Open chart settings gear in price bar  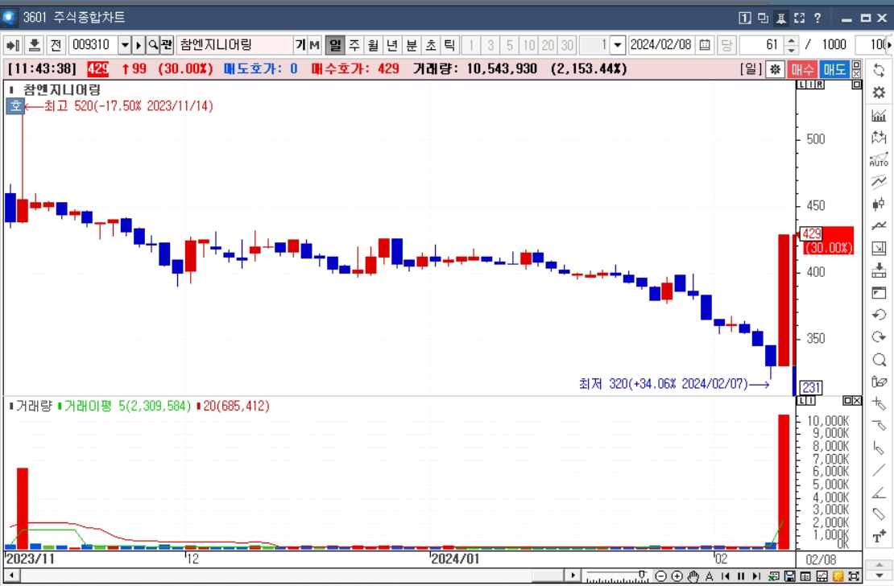pos(776,69)
